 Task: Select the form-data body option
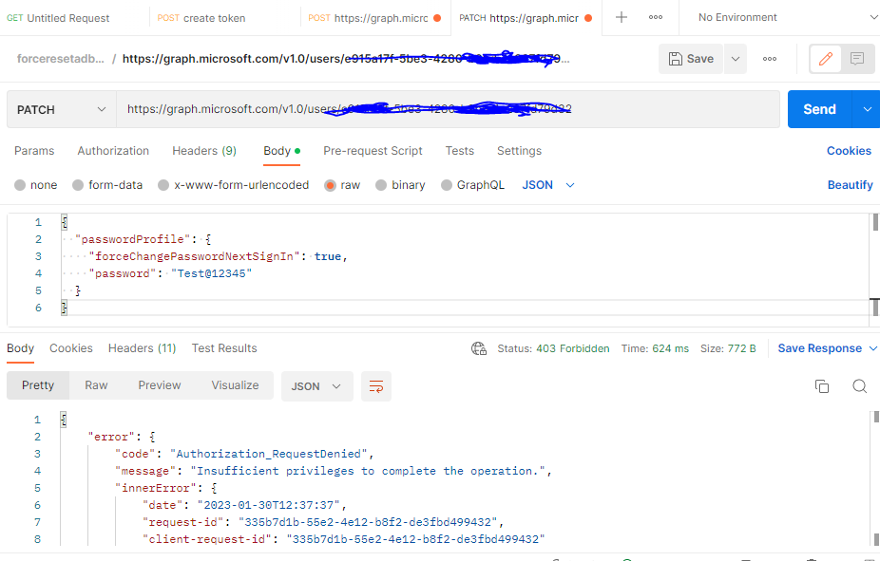pos(107,184)
